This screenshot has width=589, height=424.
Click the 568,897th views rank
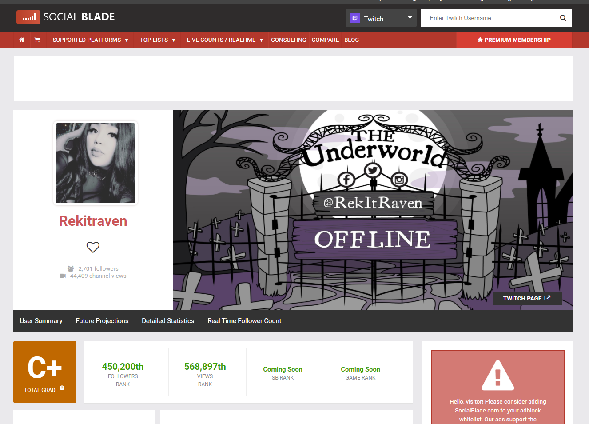pyautogui.click(x=205, y=367)
